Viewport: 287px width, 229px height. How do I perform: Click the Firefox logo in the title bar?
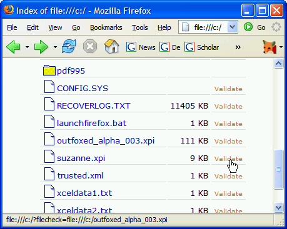[x=9, y=10]
